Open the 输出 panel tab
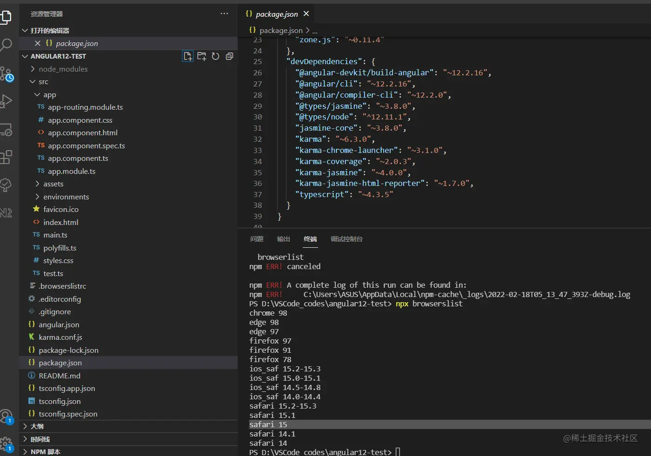Image resolution: width=651 pixels, height=456 pixels. coord(283,239)
